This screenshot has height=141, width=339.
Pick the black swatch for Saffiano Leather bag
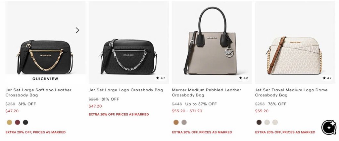coord(25,123)
